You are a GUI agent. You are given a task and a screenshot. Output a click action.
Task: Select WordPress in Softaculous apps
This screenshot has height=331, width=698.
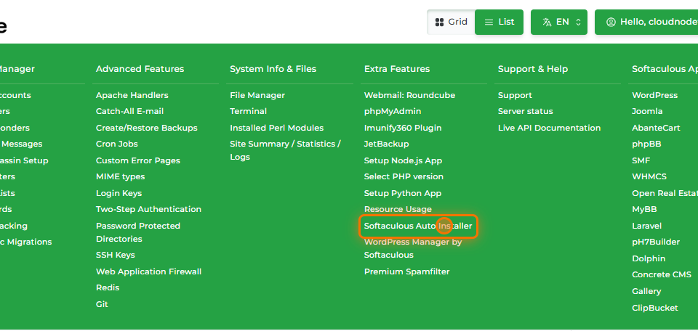[654, 95]
